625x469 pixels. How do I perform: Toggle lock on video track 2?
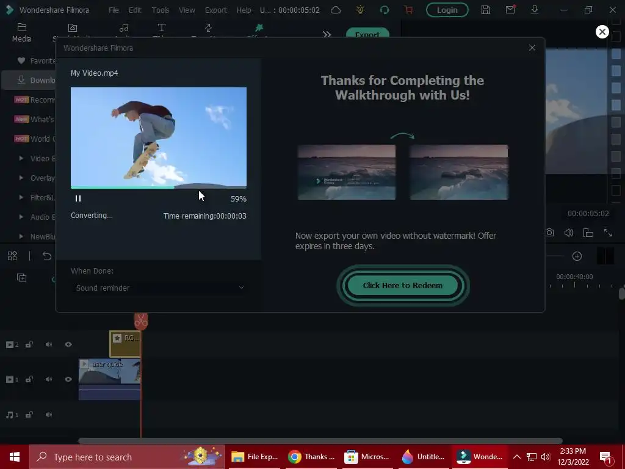click(29, 344)
